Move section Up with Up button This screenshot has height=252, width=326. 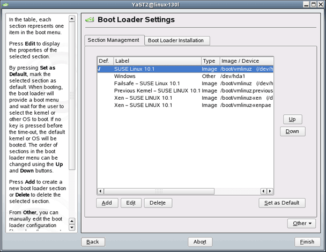pos(293,120)
